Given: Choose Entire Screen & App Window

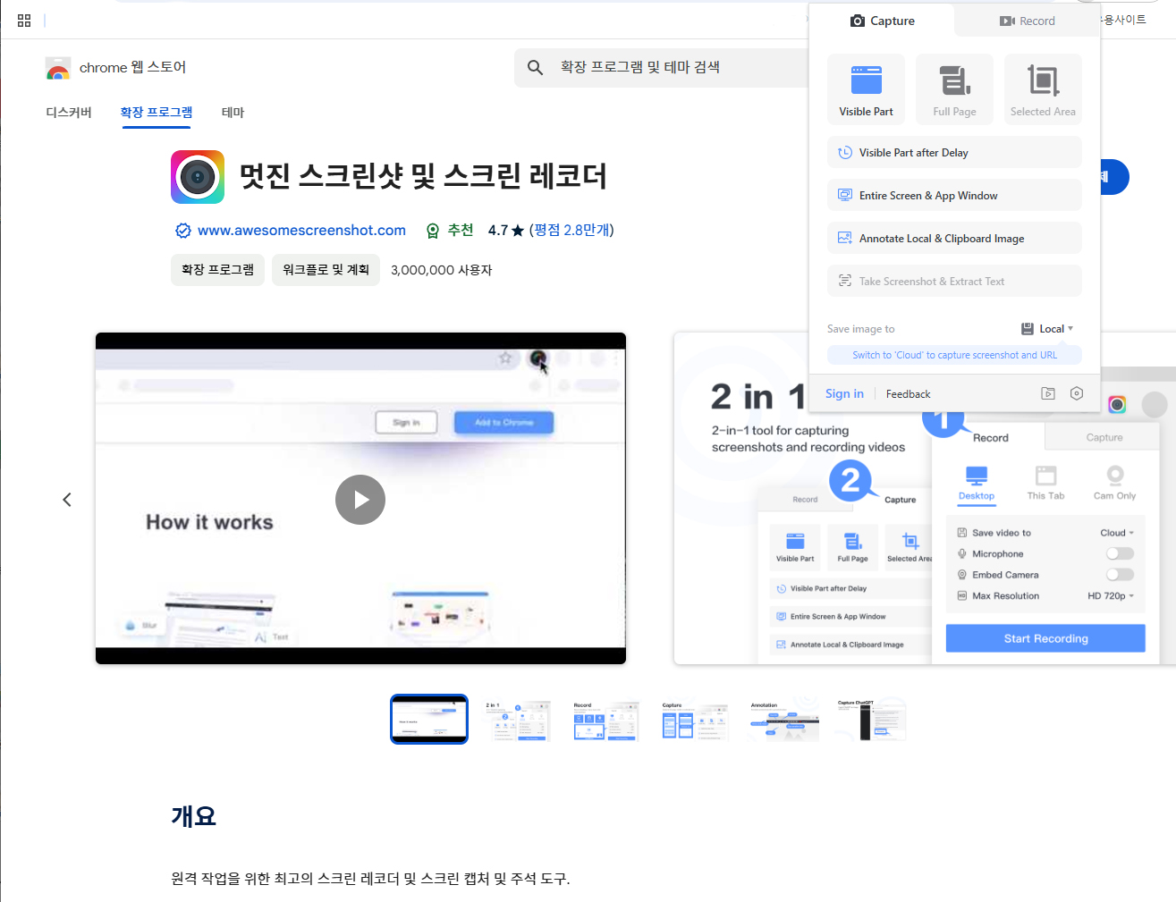Looking at the screenshot, I should coord(954,195).
